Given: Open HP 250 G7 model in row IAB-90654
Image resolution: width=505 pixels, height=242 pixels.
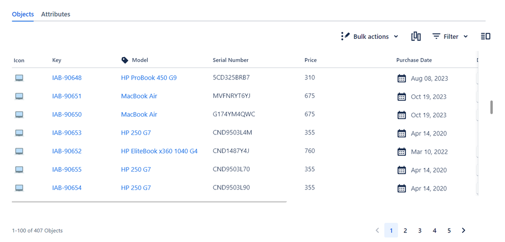Looking at the screenshot, I should 136,188.
